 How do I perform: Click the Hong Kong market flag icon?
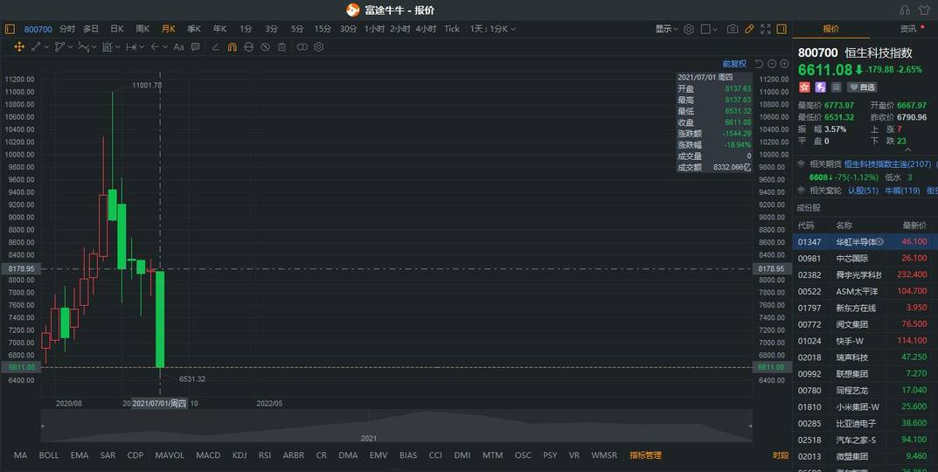[803, 87]
